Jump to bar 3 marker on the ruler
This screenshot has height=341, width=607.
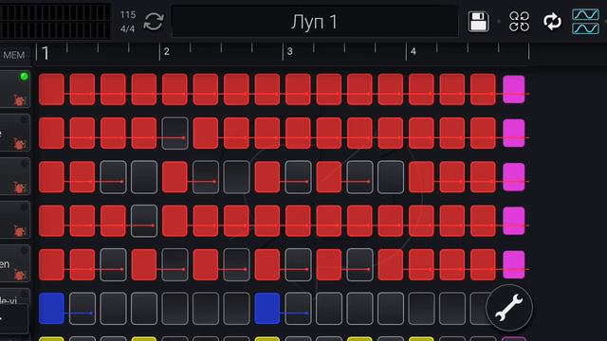click(289, 51)
